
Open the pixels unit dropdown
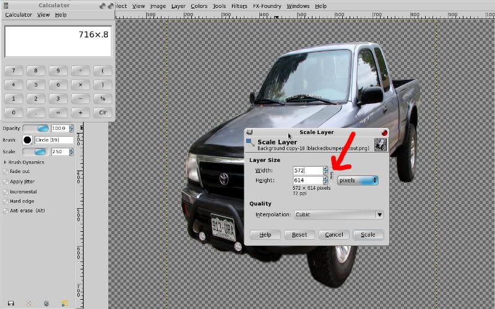tap(358, 180)
